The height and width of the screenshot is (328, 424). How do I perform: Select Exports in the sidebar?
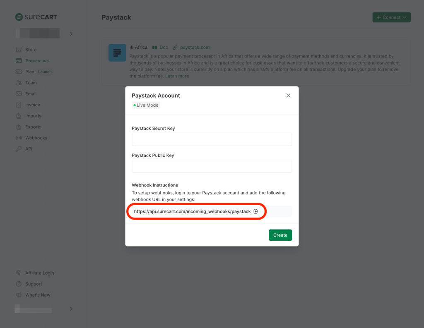32,127
